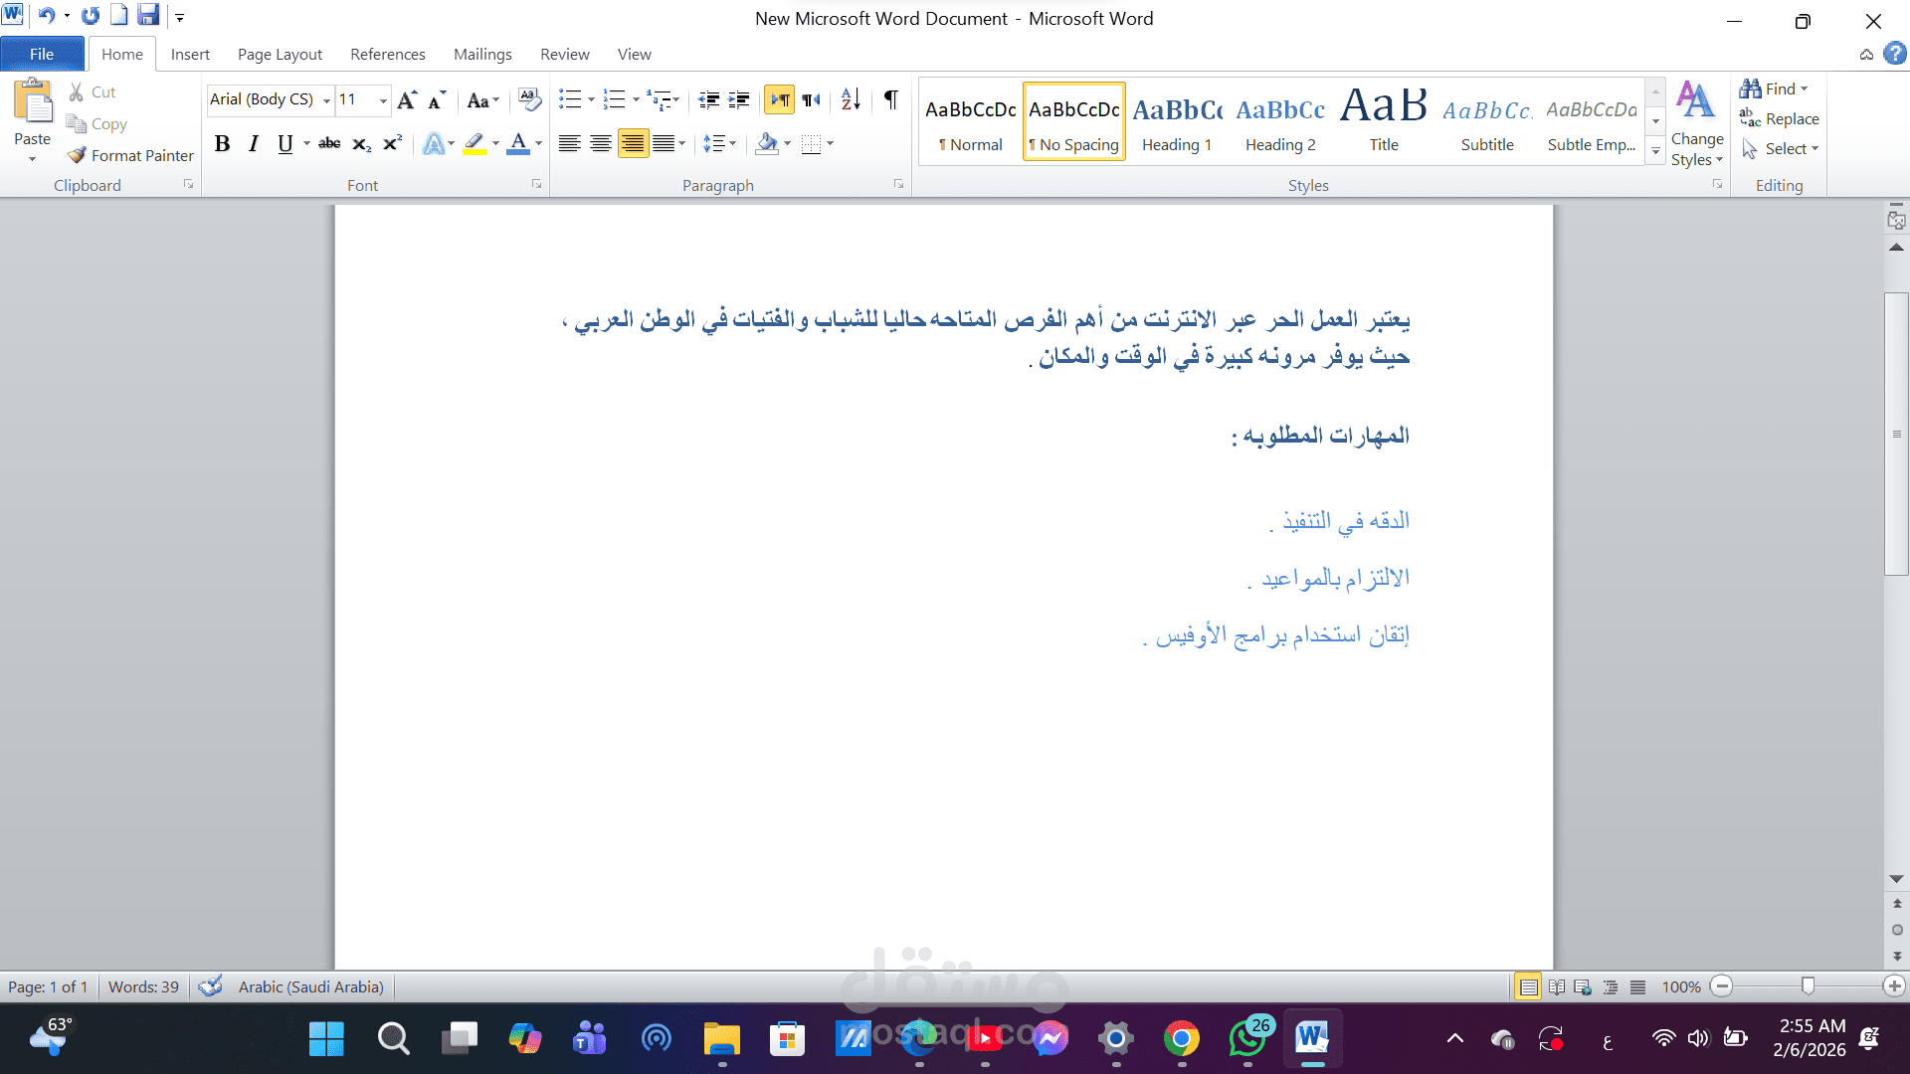Screen dimensions: 1910x1074
Task: Click the Zoom Out minus button
Action: tap(1722, 985)
